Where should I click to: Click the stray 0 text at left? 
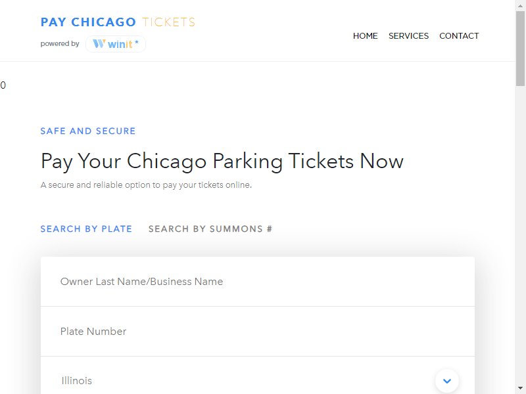[3, 85]
